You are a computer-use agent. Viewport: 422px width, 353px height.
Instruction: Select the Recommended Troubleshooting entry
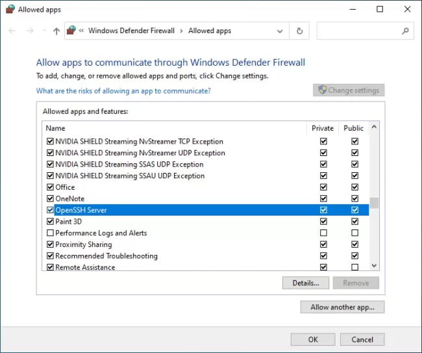(x=106, y=255)
